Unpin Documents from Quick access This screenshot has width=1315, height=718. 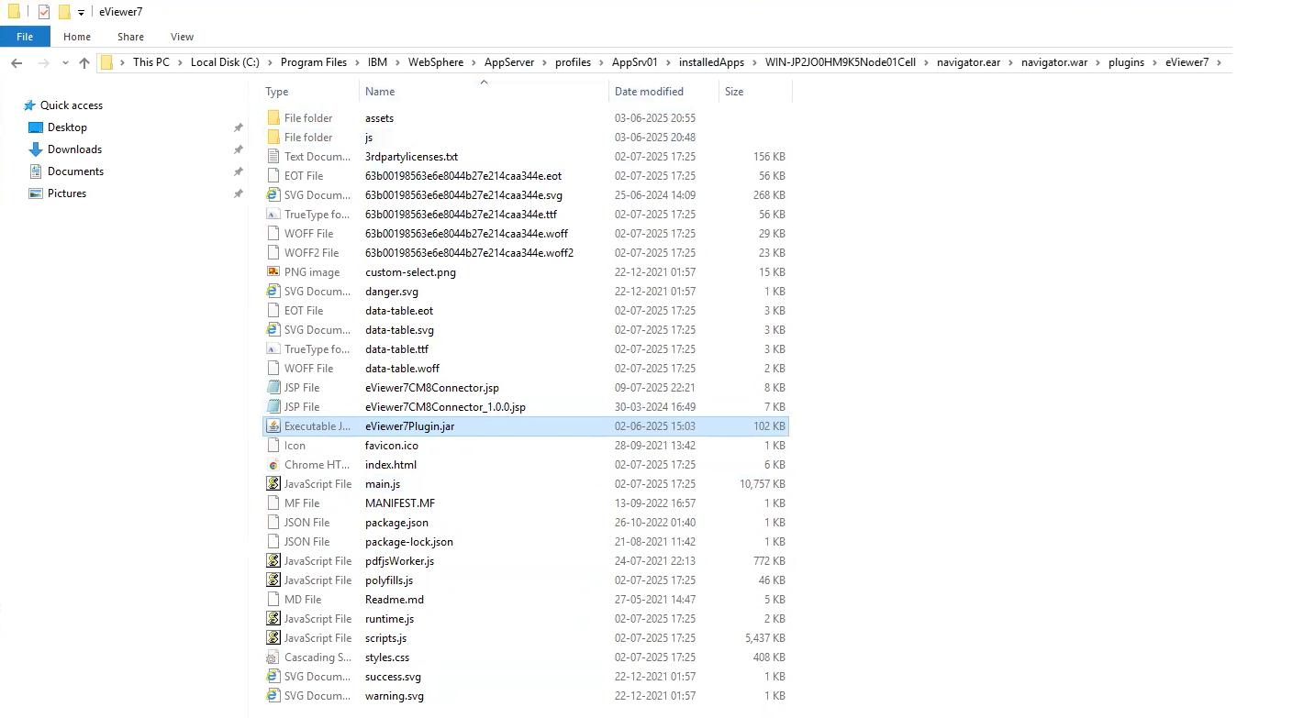(238, 171)
